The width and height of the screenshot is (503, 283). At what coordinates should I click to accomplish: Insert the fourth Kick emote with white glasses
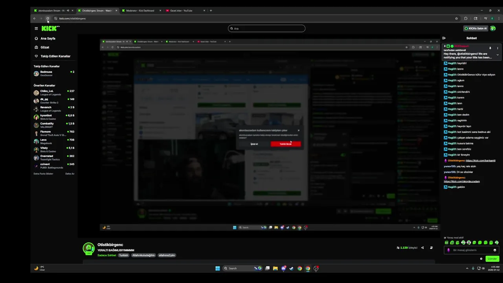[463, 243]
